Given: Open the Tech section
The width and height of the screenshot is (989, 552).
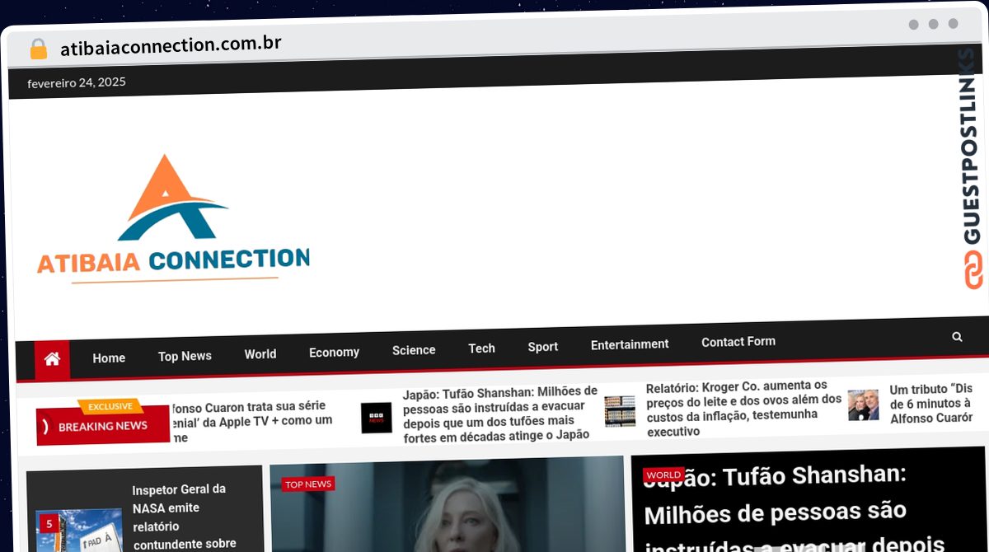Looking at the screenshot, I should (481, 348).
